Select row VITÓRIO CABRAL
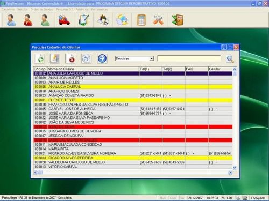This screenshot has width=269, height=201. (133, 167)
